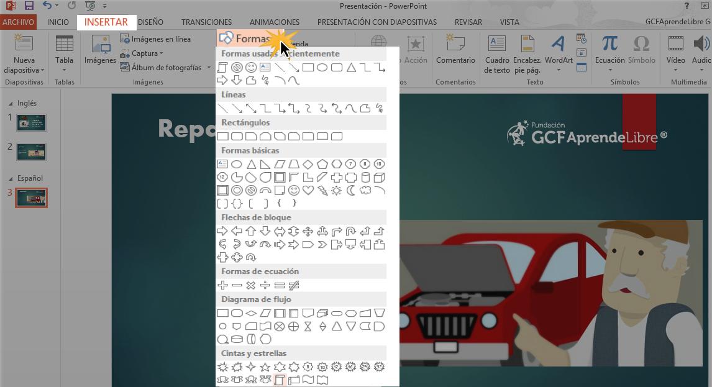Choose the curve tool in Líneas
712x387 pixels.
tap(350, 109)
